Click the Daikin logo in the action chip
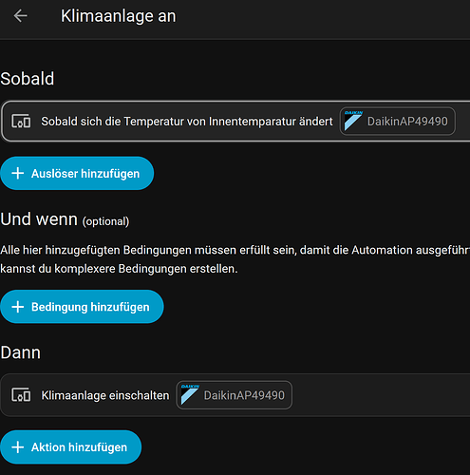 [x=190, y=395]
